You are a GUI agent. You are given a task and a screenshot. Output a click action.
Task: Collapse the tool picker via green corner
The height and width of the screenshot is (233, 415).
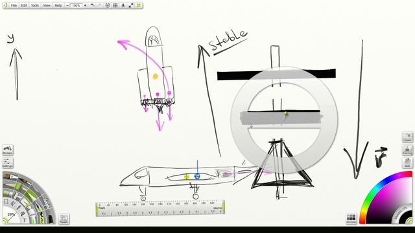point(5,221)
